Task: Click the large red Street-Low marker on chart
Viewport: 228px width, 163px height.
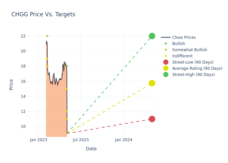Action: (152, 119)
